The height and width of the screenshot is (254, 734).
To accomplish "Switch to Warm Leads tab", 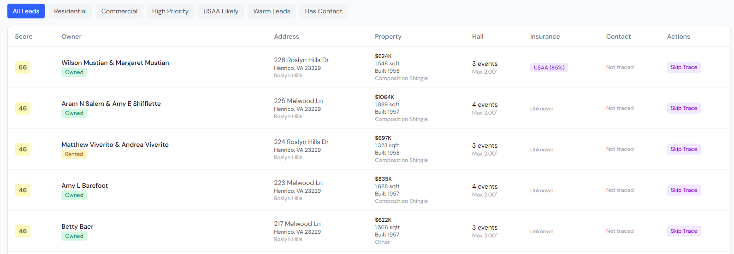I will click(272, 11).
